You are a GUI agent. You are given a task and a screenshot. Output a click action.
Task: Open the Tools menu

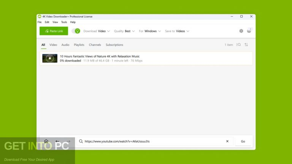point(64,22)
